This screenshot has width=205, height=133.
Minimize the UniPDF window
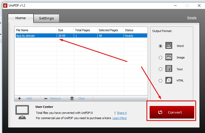coord(175,6)
